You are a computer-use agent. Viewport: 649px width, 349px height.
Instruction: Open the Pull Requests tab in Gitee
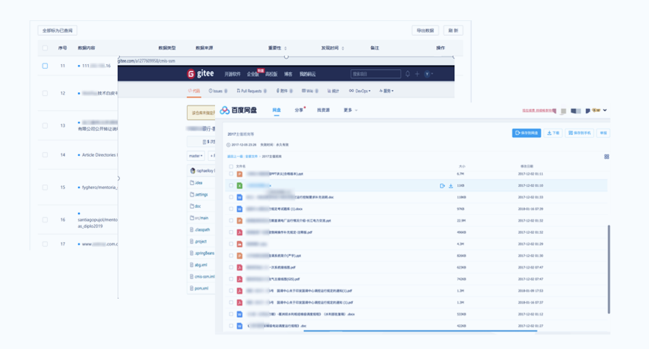[x=251, y=90]
